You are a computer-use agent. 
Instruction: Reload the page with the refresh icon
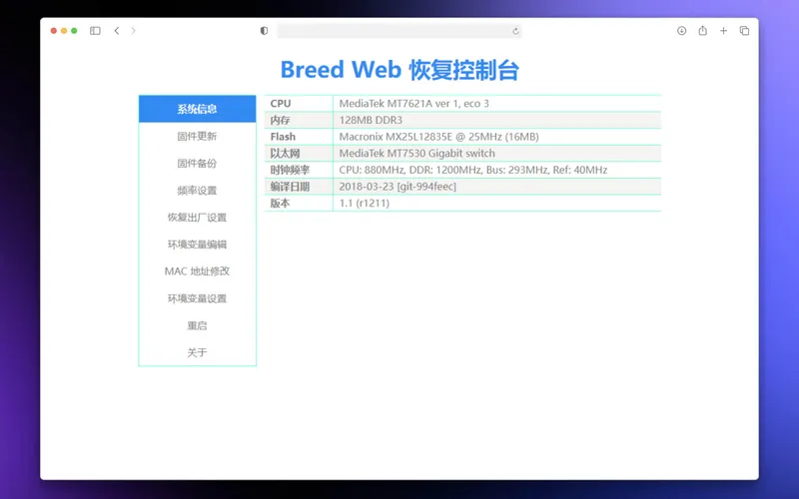(x=515, y=31)
